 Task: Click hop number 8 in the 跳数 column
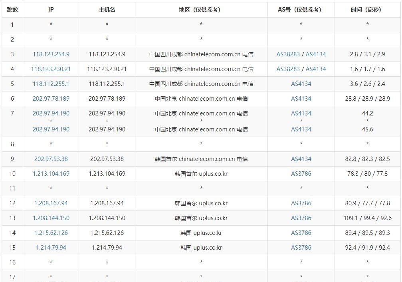(12, 144)
